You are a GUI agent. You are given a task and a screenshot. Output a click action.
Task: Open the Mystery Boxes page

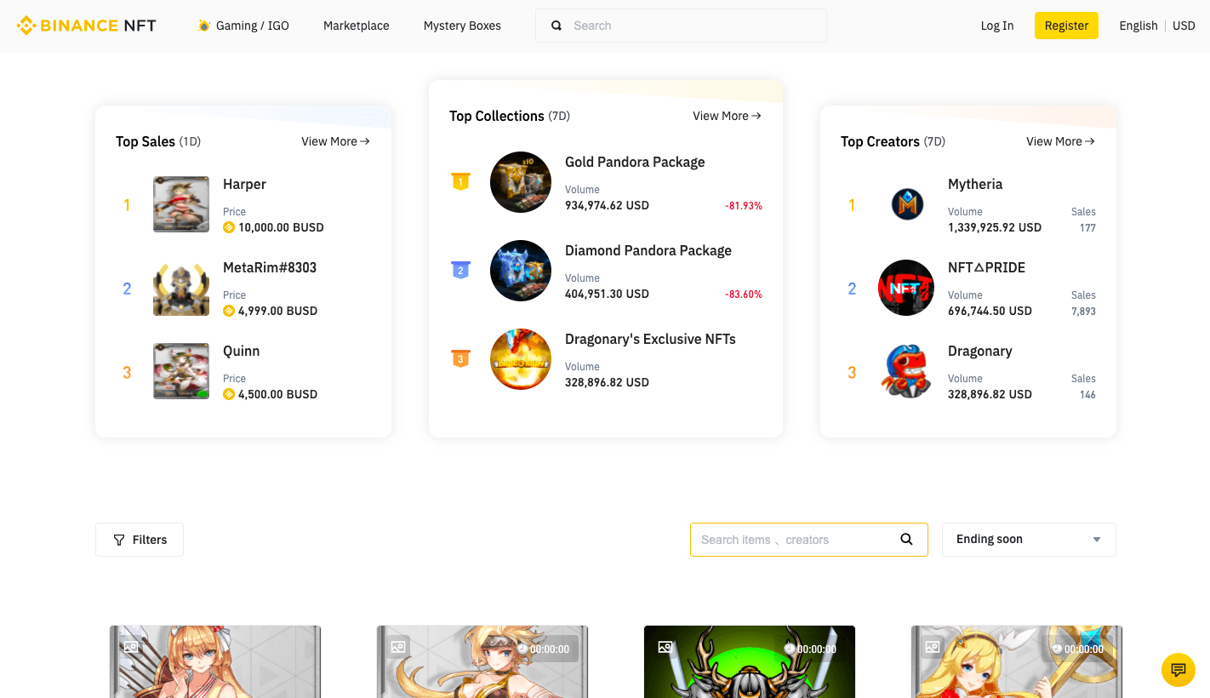coord(462,26)
